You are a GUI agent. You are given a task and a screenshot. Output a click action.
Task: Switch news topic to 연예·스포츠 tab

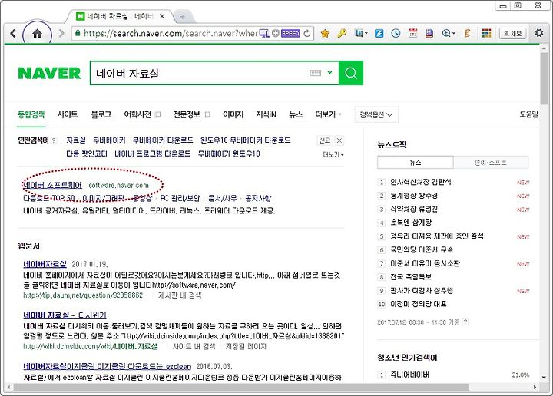click(x=491, y=163)
